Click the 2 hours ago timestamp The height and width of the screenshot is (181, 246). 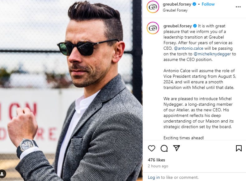click(158, 166)
